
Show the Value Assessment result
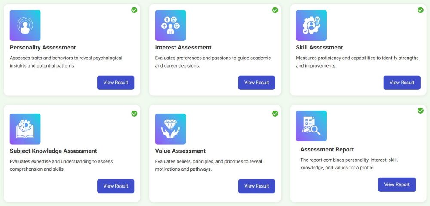(257, 186)
